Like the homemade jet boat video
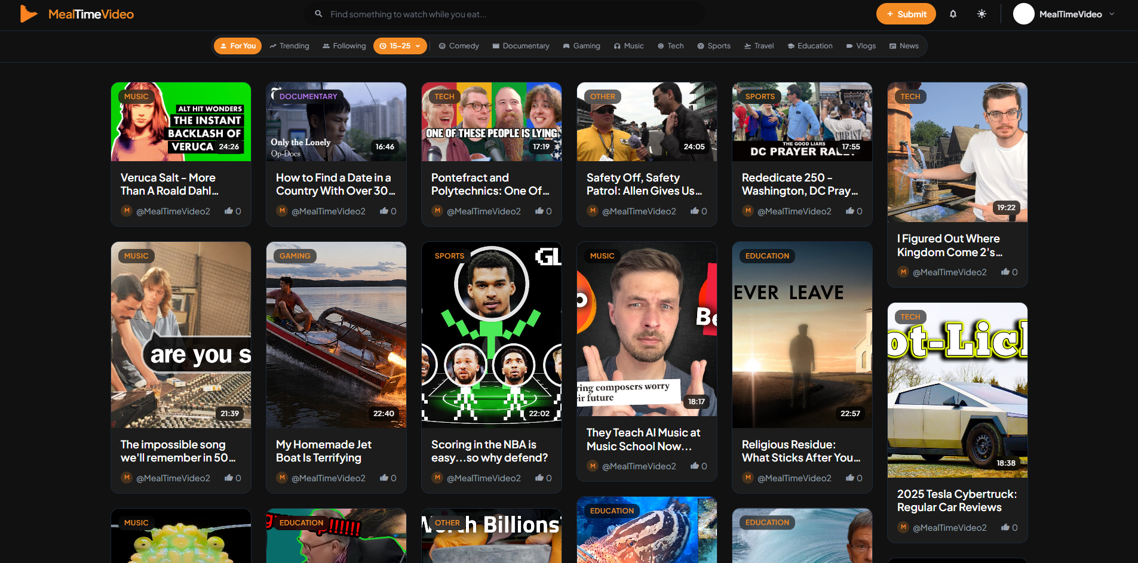 click(x=388, y=478)
